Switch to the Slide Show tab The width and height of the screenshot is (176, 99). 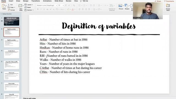point(59,1)
